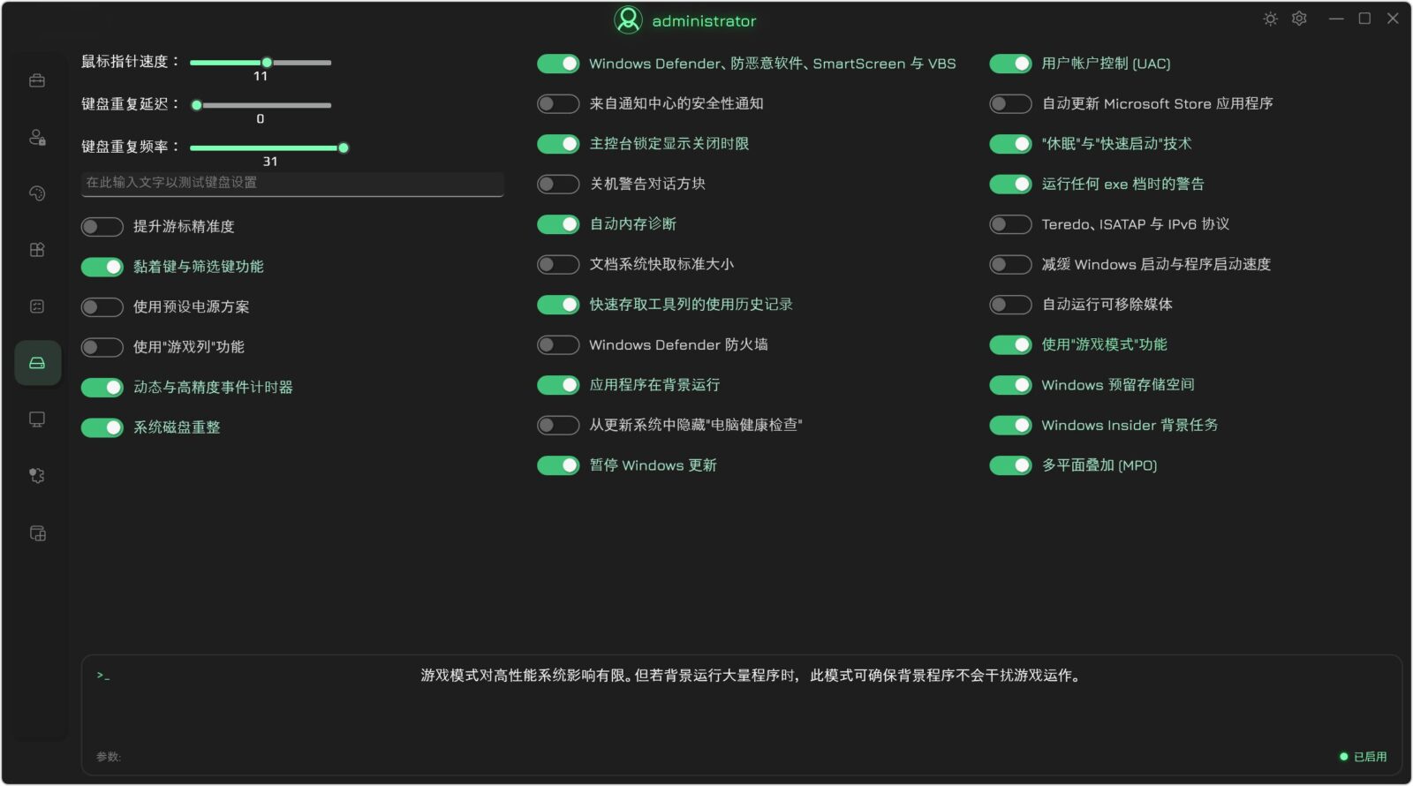Select the highlighted drive system sidebar icon

coord(37,363)
